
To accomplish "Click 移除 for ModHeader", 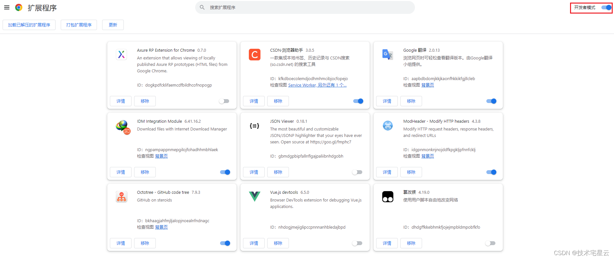I will point(411,172).
